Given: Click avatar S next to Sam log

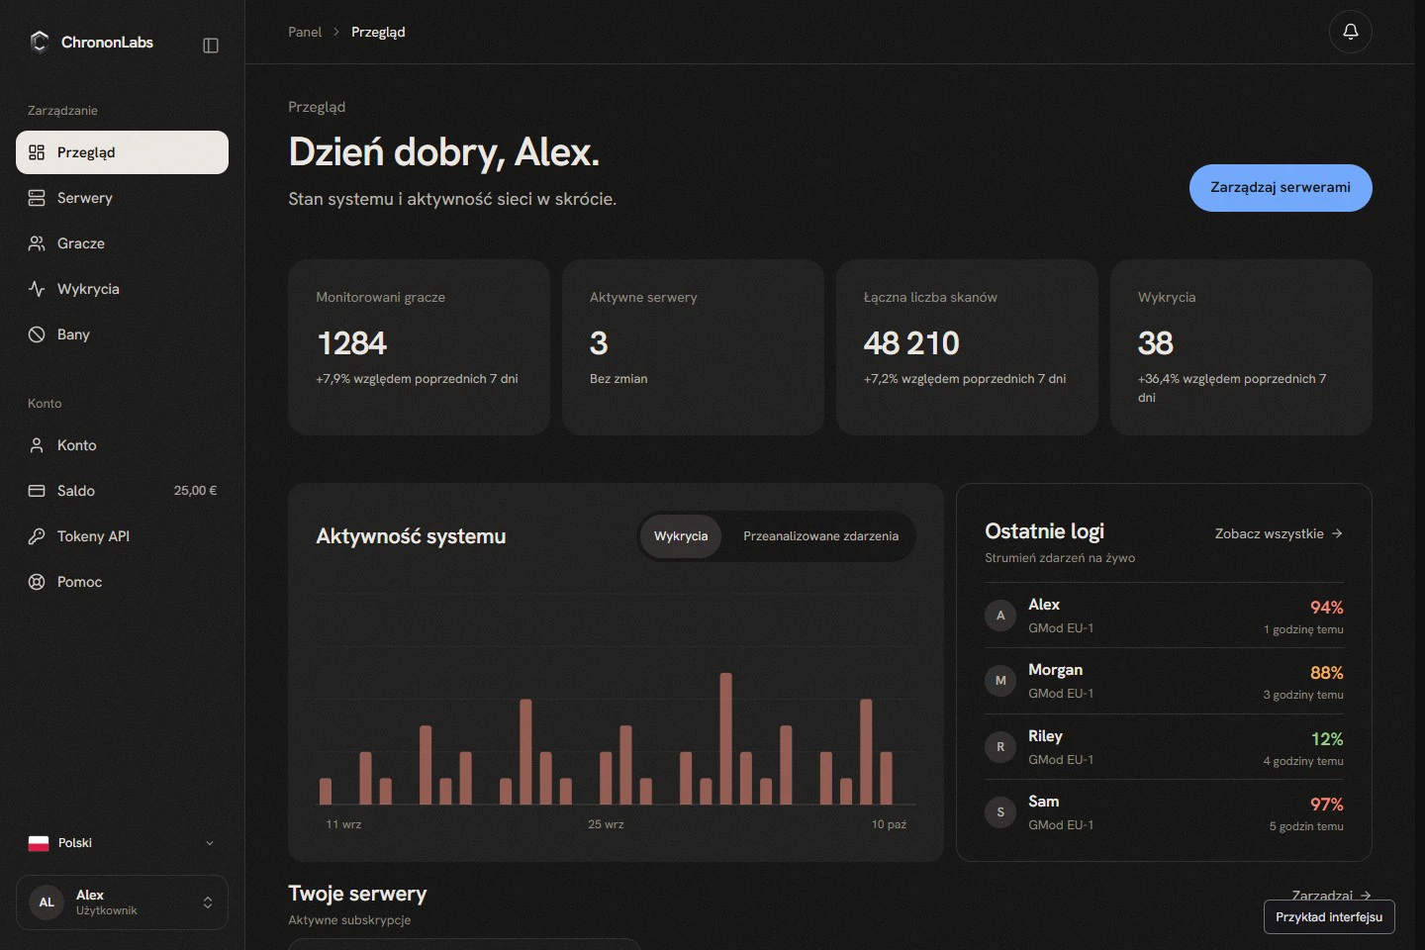Looking at the screenshot, I should pyautogui.click(x=1000, y=812).
